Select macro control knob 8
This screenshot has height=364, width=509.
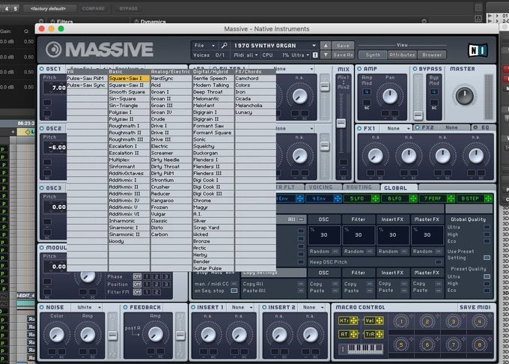point(479,345)
